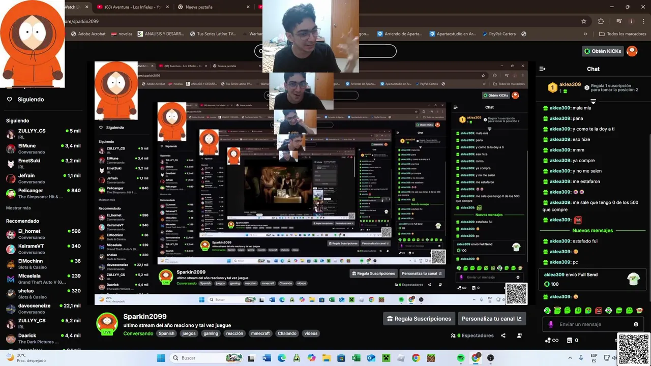Viewport: 651px width, 366px height.
Task: Open the Tus Series Latino TV bookmark
Action: [213, 34]
